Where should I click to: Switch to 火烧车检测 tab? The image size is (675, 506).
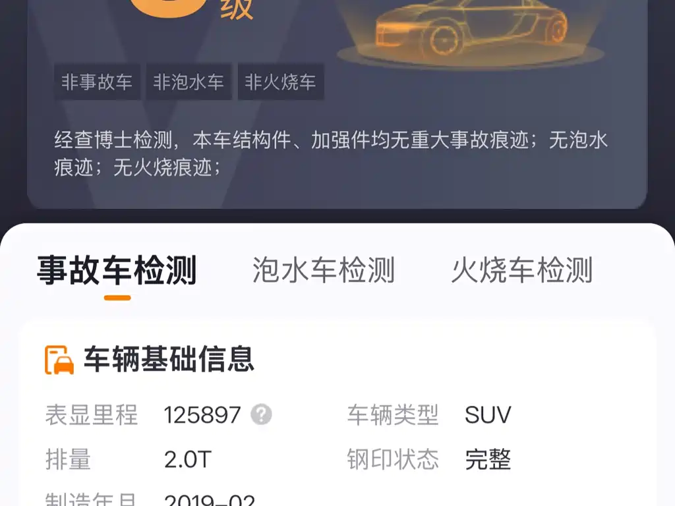(x=522, y=270)
